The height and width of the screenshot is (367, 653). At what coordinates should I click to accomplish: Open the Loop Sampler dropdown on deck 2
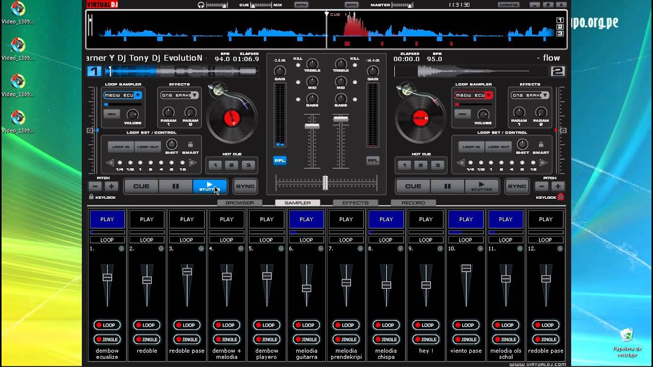[489, 95]
